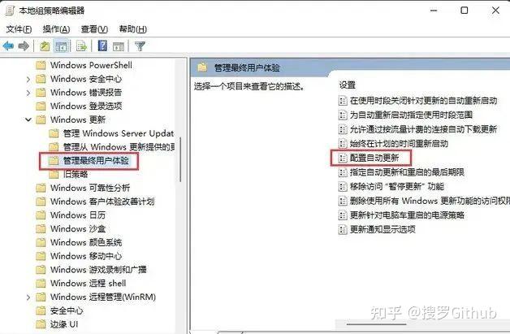Click the Export list toolbar icon
The width and height of the screenshot is (510, 334).
81,46
